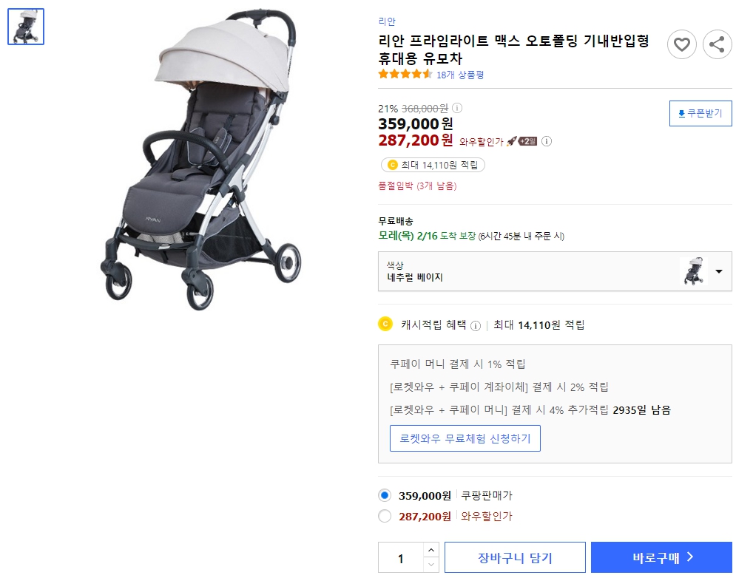
Task: Click the info icon next to 캐시적립 혜택
Action: click(476, 324)
